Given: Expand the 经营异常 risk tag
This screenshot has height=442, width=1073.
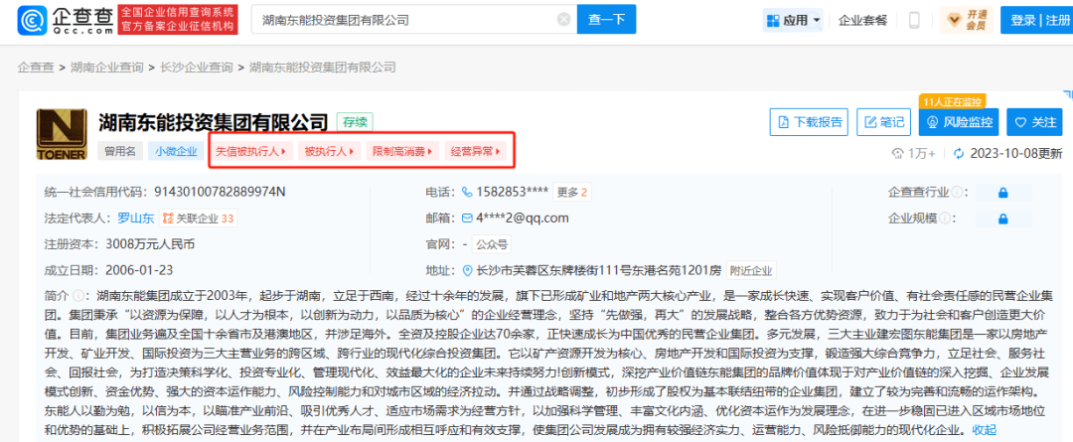Looking at the screenshot, I should coord(475,152).
